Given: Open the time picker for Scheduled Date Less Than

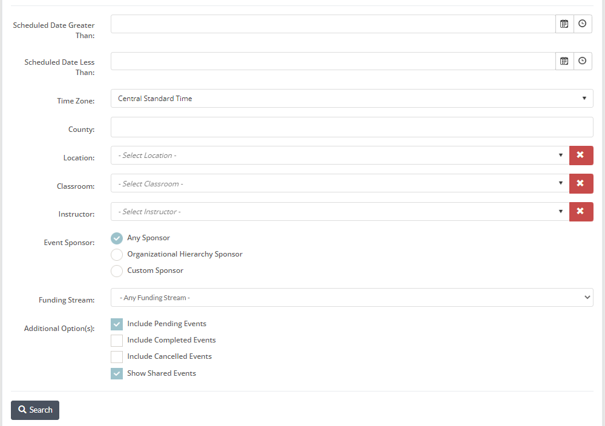Looking at the screenshot, I should pyautogui.click(x=582, y=61).
